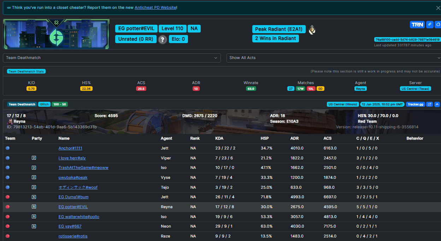Open Anchor#1111 player profile

tap(70, 148)
